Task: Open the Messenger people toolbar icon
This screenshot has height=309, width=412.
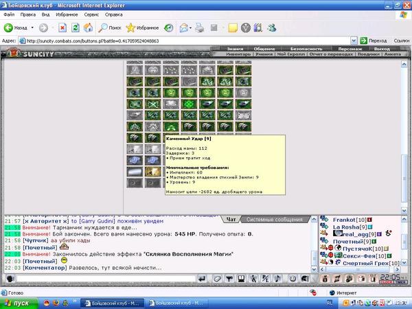Action: point(272,27)
